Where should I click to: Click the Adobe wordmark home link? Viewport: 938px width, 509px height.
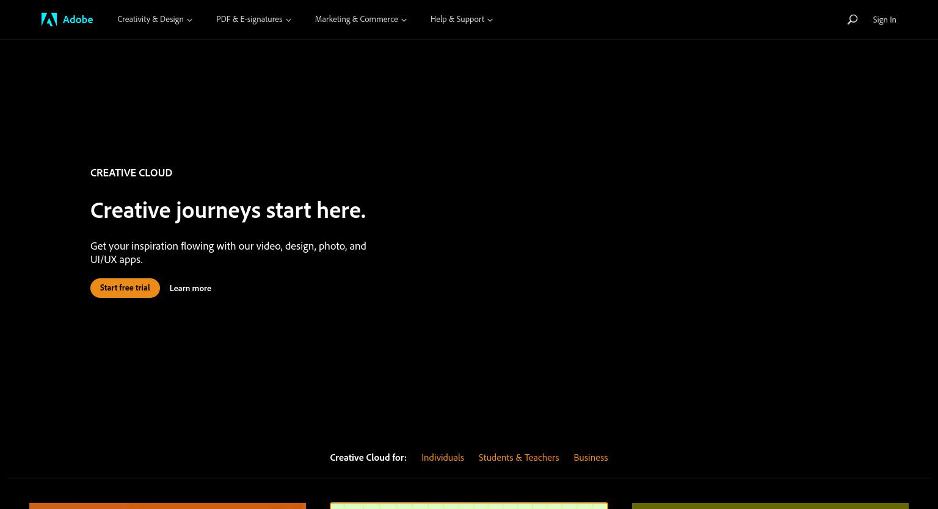click(78, 20)
